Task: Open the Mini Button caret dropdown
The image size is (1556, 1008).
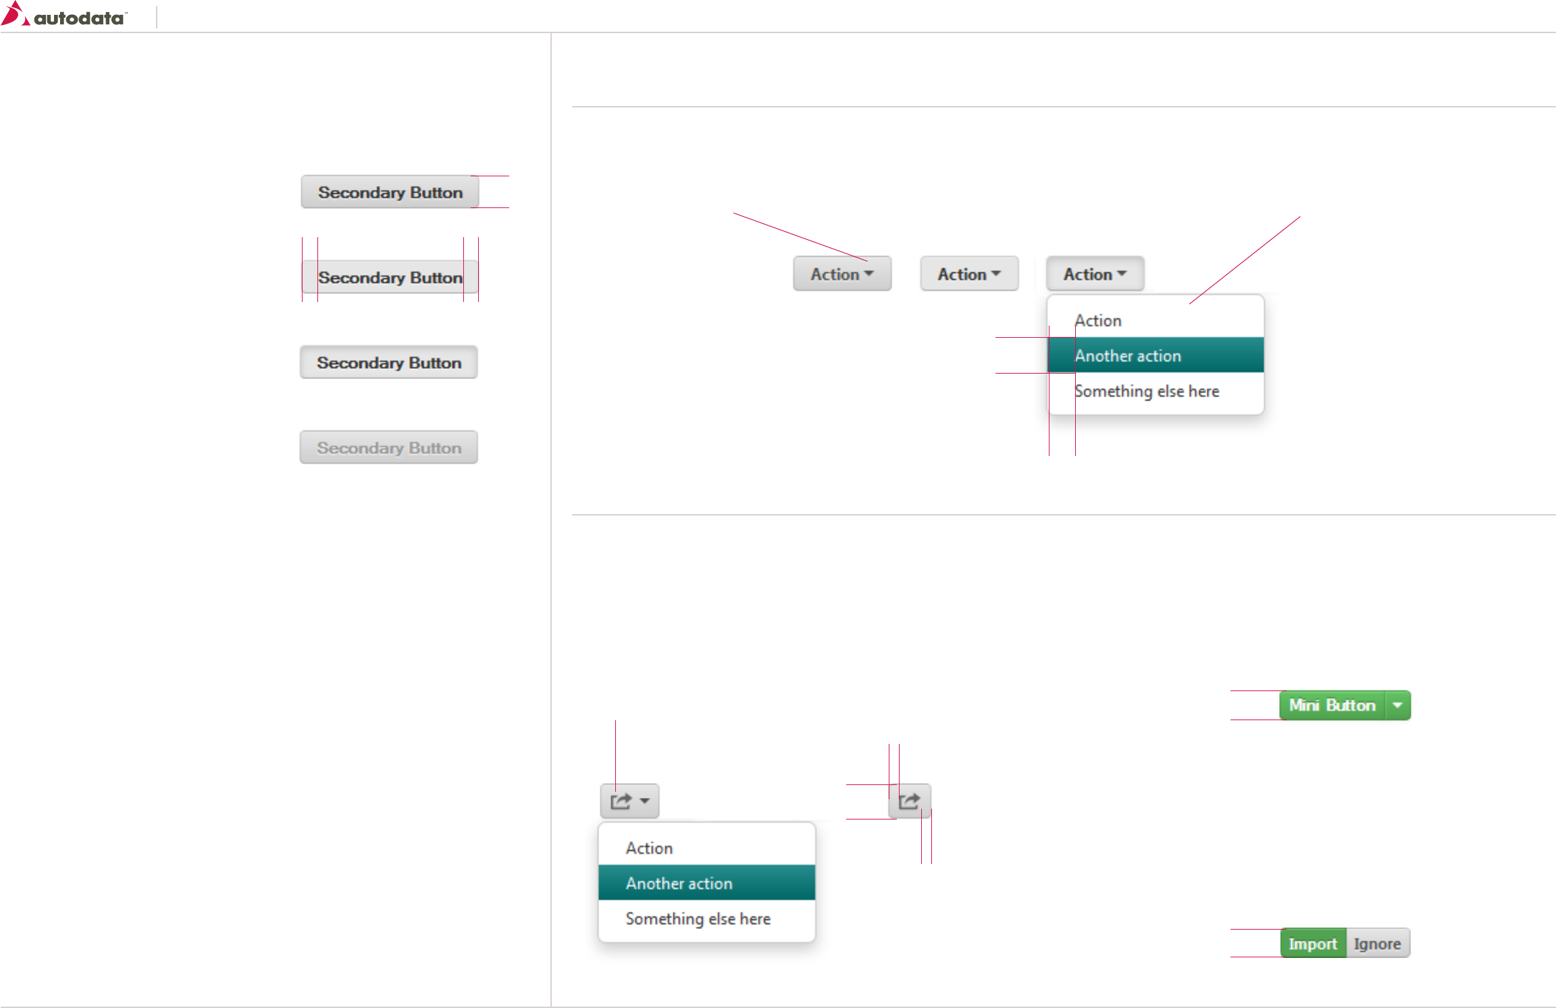Action: coord(1397,705)
